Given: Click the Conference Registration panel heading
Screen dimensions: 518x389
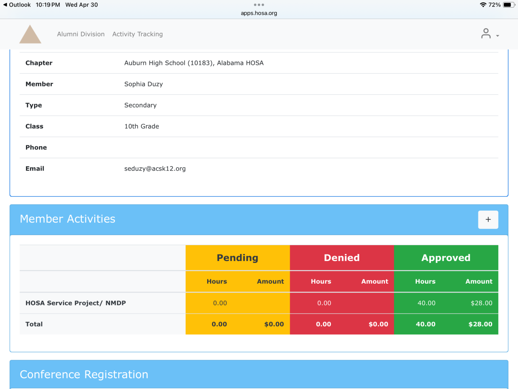Looking at the screenshot, I should [x=84, y=374].
